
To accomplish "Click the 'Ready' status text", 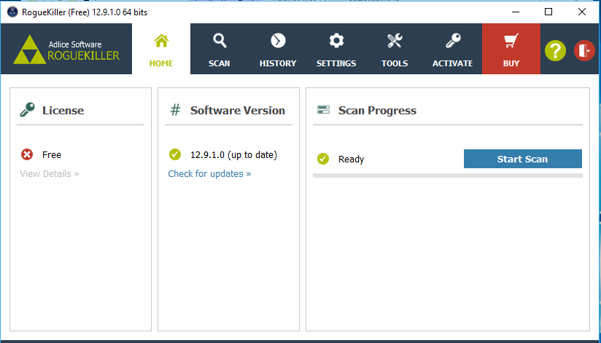I will (x=351, y=159).
